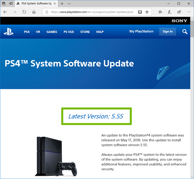
Task: Open the STORE nav menu
Action: pyautogui.click(x=85, y=32)
